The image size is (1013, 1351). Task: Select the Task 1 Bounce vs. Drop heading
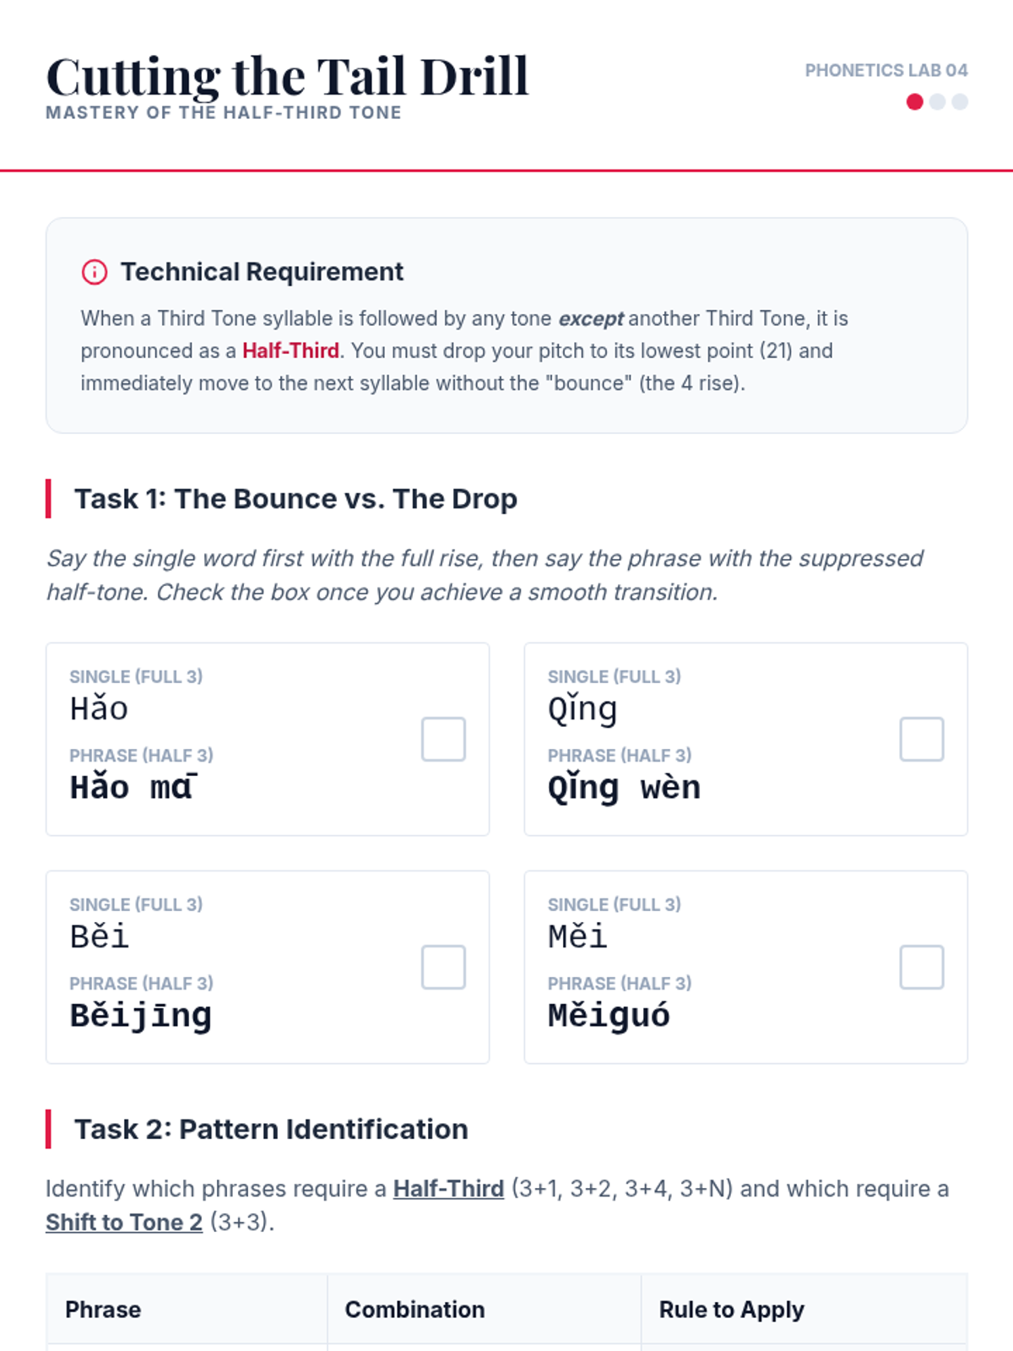point(295,499)
